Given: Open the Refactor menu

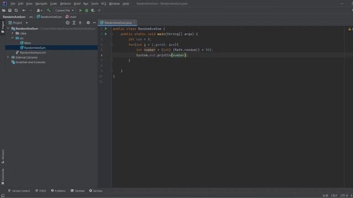Looking at the screenshot, I should click(66, 4).
